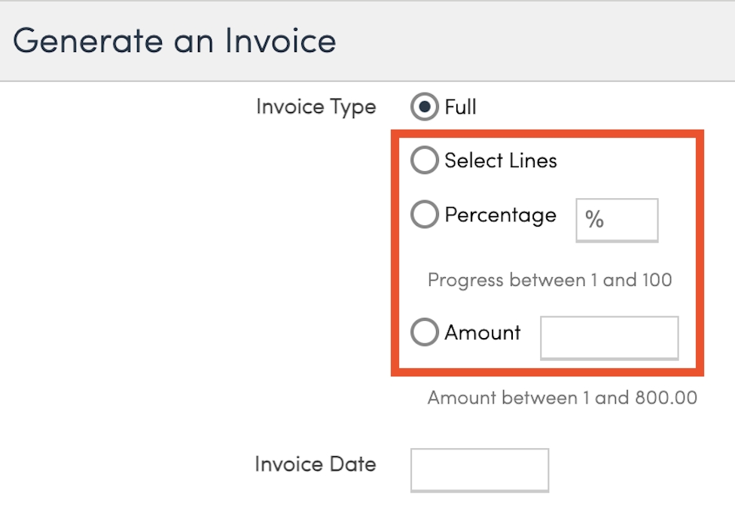Click the "Generate an Invoice" heading
This screenshot has width=735, height=506.
point(175,41)
